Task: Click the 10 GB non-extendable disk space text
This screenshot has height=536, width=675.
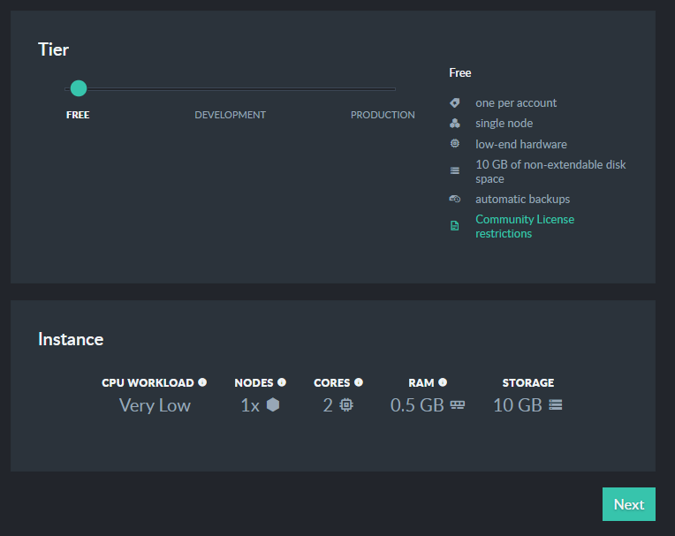Action: click(x=550, y=171)
